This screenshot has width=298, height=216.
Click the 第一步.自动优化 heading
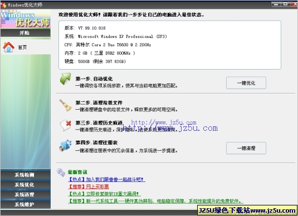point(94,79)
